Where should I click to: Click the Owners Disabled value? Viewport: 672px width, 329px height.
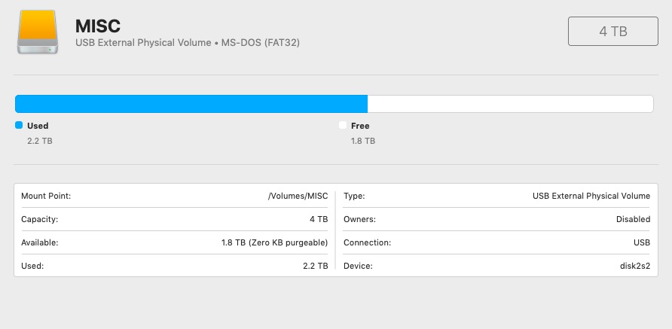click(633, 219)
